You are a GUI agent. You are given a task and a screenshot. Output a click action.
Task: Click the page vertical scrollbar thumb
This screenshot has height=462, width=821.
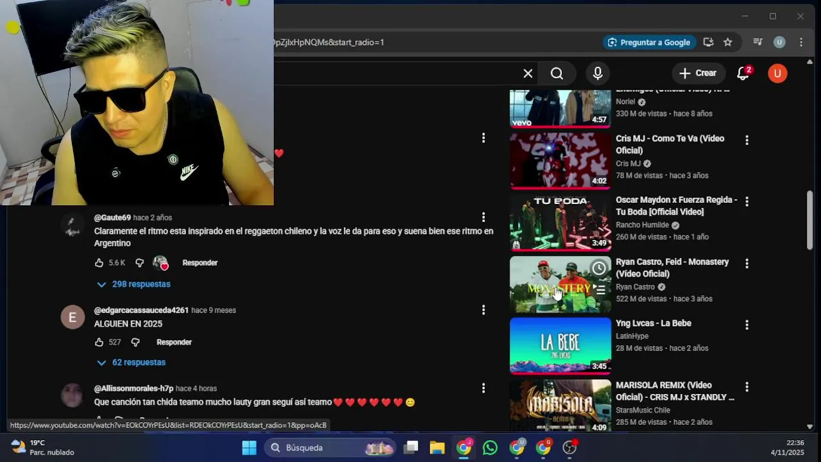(809, 219)
